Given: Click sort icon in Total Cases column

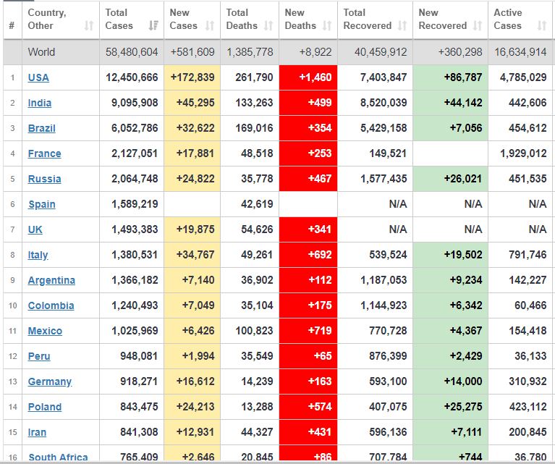Looking at the screenshot, I should [x=153, y=26].
